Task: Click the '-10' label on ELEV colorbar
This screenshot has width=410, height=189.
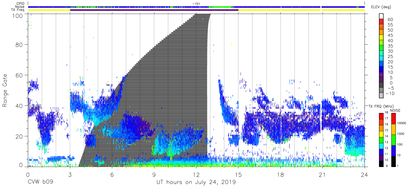Action: click(x=389, y=94)
